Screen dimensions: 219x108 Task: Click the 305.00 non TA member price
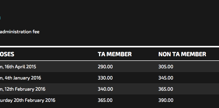[x=166, y=67]
